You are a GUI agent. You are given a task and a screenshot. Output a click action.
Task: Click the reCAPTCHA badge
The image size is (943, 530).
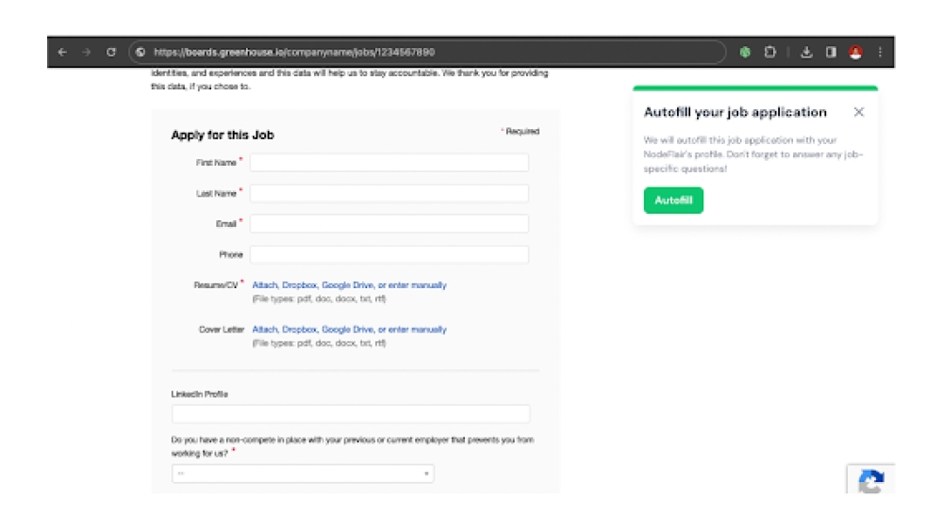[870, 479]
